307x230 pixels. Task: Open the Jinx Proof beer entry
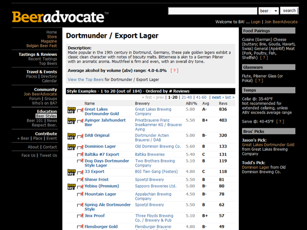click(x=95, y=216)
